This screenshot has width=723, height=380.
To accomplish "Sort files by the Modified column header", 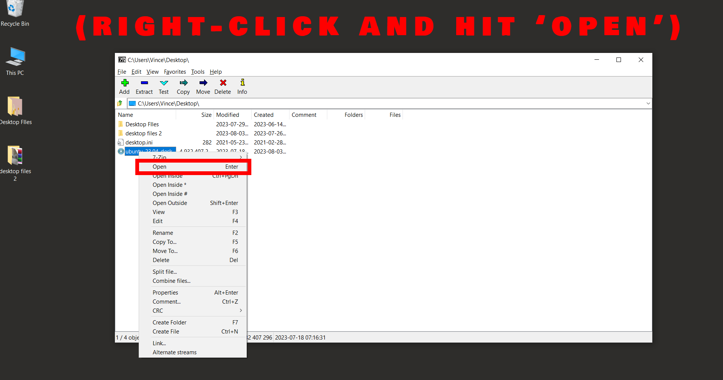I will point(228,115).
